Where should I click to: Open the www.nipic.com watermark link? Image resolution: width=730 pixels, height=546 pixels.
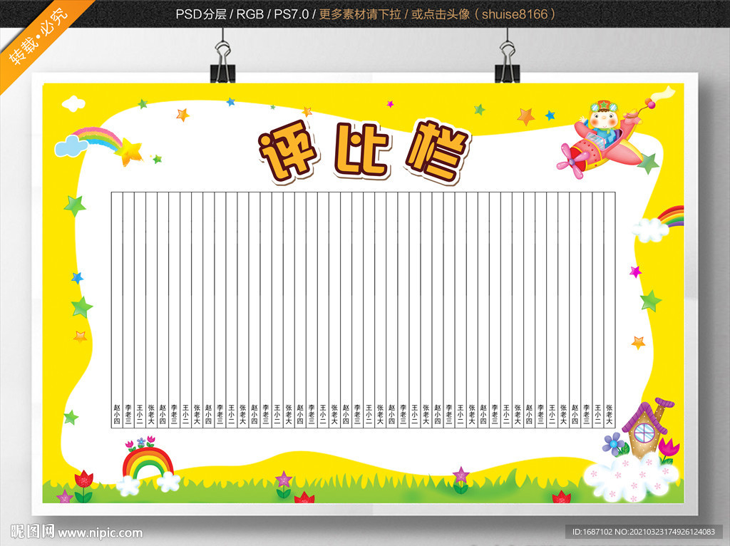point(100,532)
